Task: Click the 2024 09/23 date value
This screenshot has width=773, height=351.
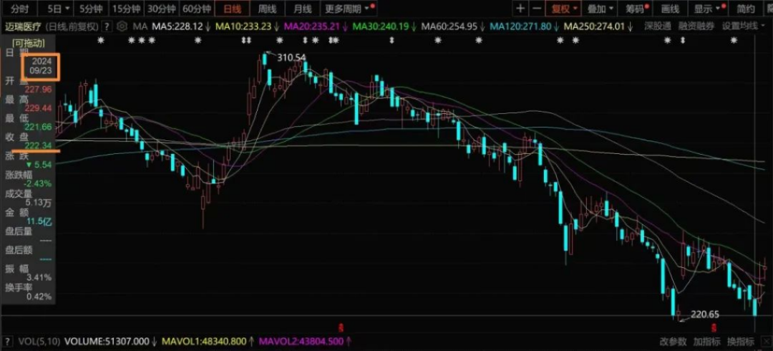Action: point(42,66)
